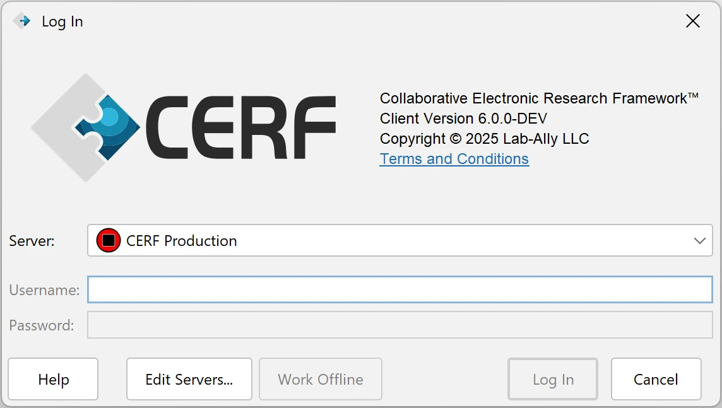Click the Server field label
The width and height of the screenshot is (722, 408).
point(32,241)
